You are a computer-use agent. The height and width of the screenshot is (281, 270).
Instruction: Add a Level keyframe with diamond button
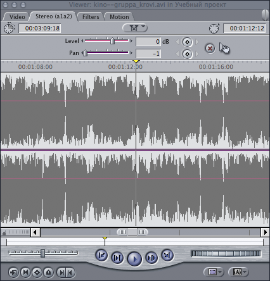pyautogui.click(x=187, y=42)
